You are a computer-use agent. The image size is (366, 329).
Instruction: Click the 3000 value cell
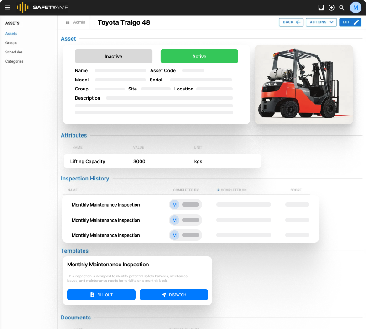pyautogui.click(x=139, y=161)
